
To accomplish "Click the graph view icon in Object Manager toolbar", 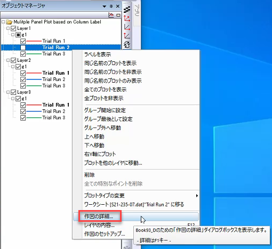I will pos(111,15).
